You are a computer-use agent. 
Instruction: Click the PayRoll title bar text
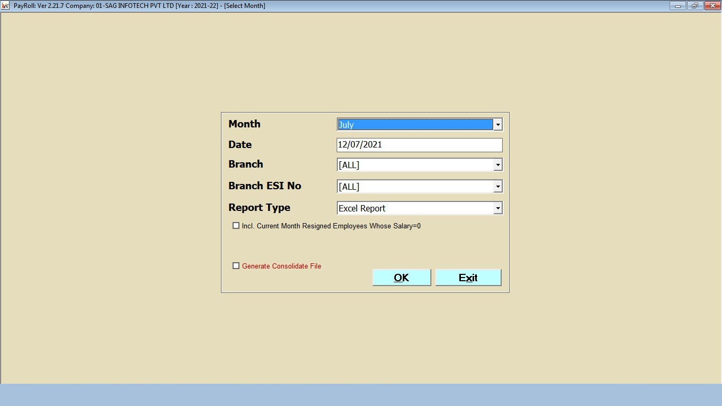point(140,6)
